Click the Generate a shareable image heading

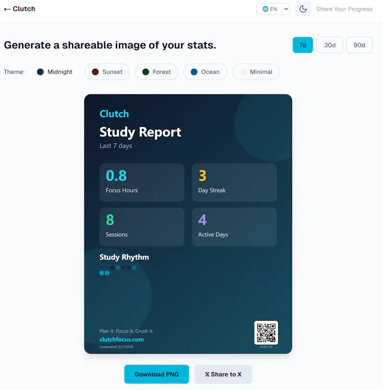point(110,45)
